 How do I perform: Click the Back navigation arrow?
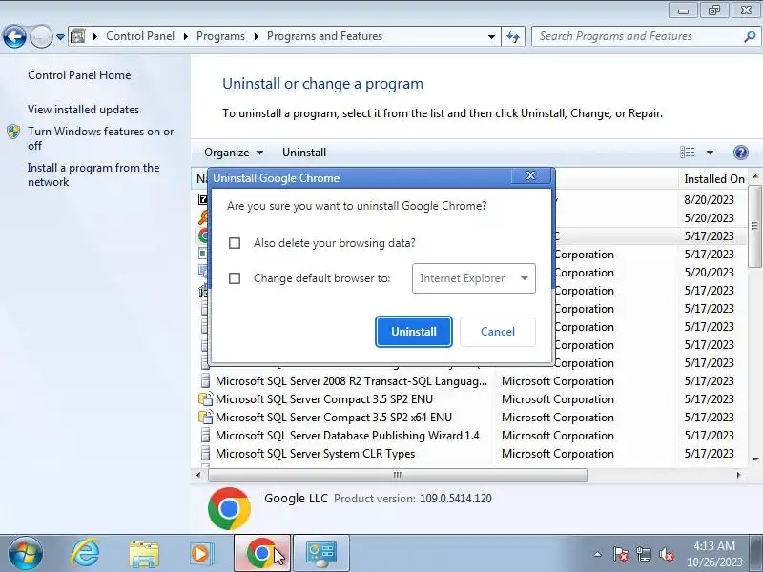click(14, 36)
